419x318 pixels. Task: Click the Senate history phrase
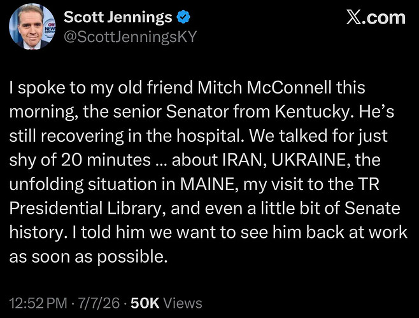pyautogui.click(x=204, y=221)
